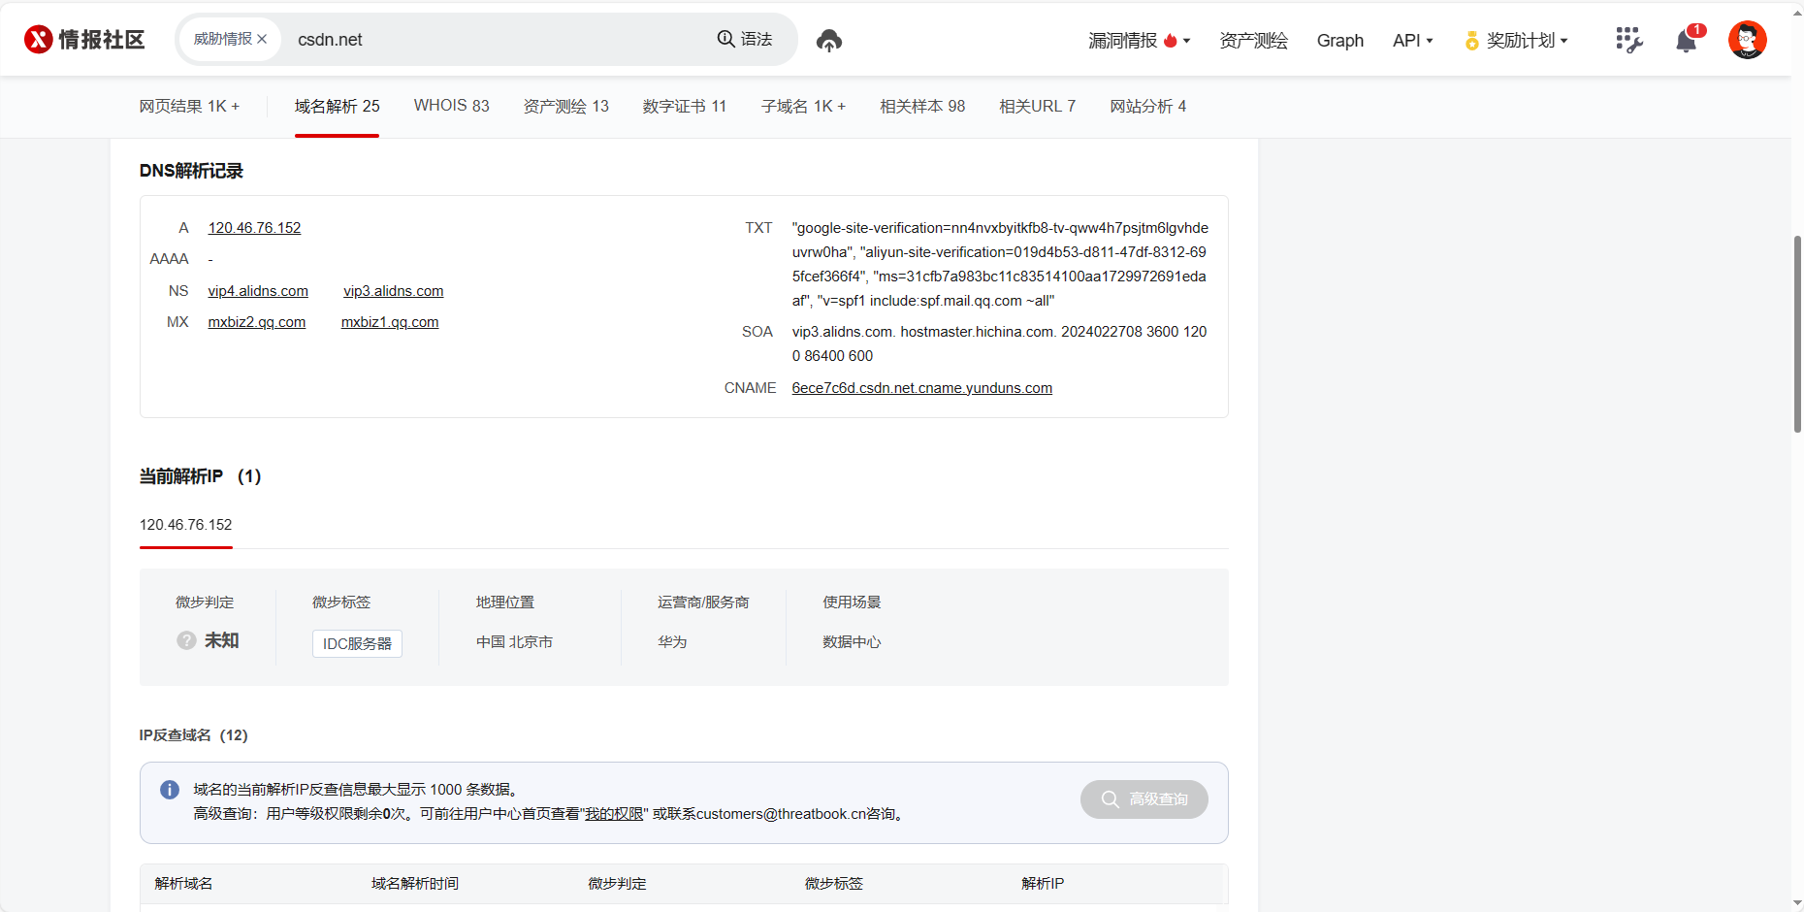Switch to 资产测绘 13 tab
The width and height of the screenshot is (1804, 912).
566,106
